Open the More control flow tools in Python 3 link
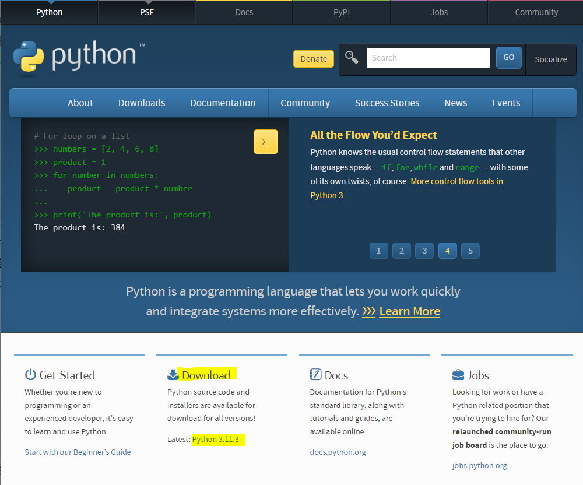Viewport: 583px width, 485px height. click(x=456, y=181)
